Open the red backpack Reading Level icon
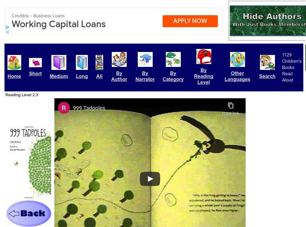306x227 pixels. pyautogui.click(x=203, y=57)
